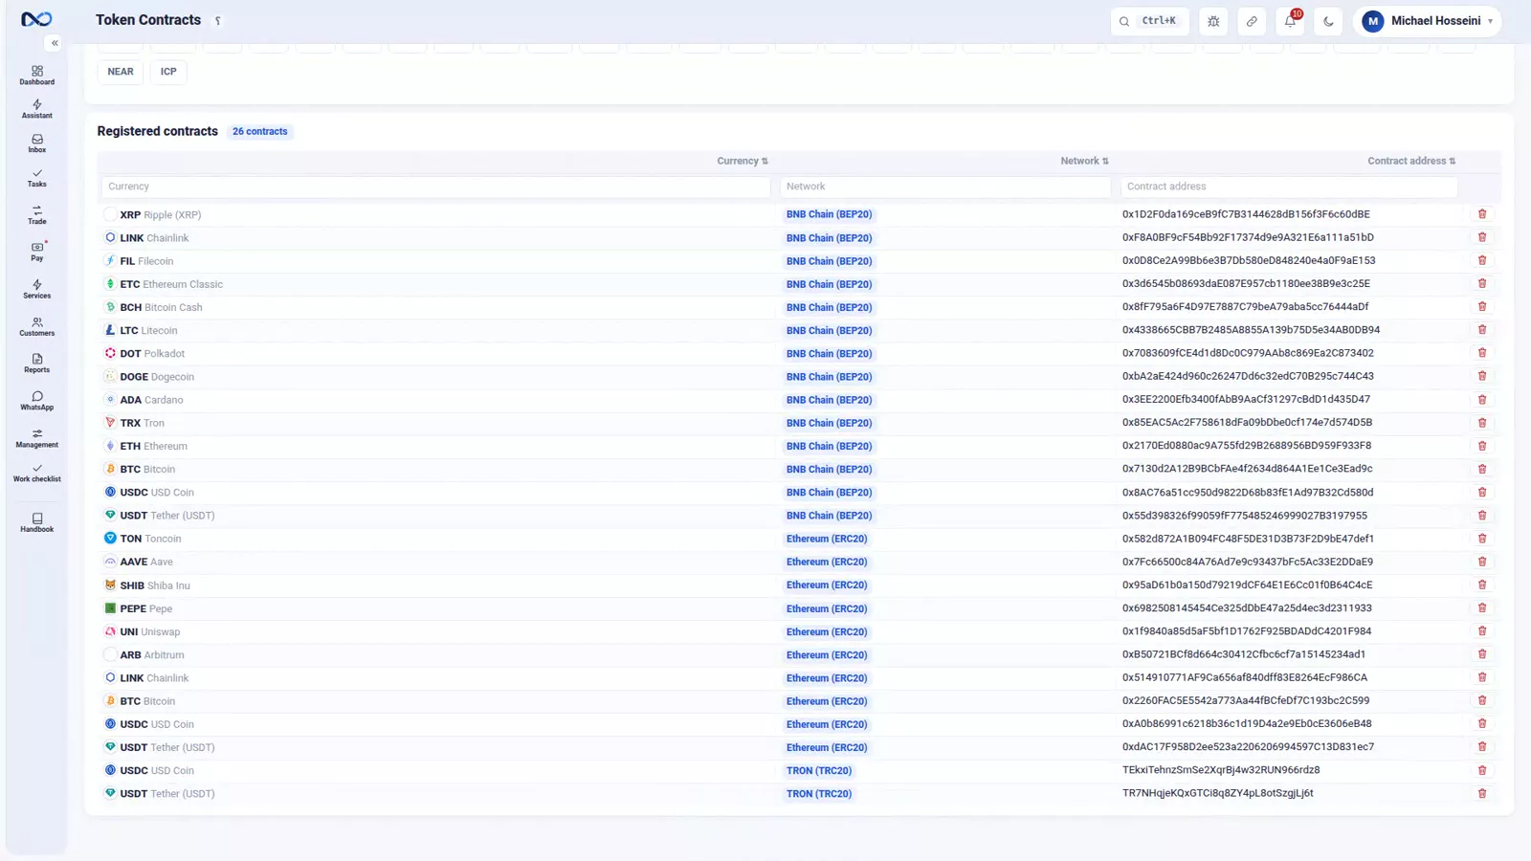Open Services in the sidebar
This screenshot has height=861, width=1531.
click(37, 289)
